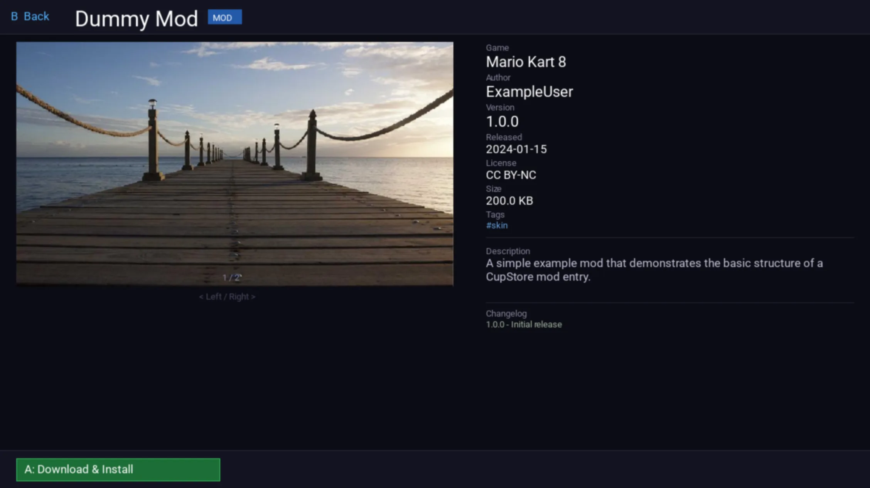Click the Changelog section heading

pos(506,314)
